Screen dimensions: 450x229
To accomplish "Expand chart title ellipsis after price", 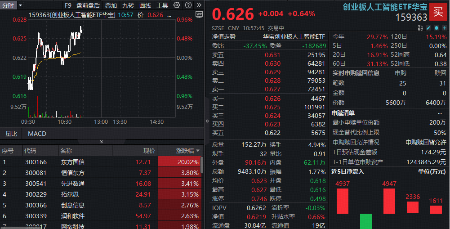I will pos(169,15).
